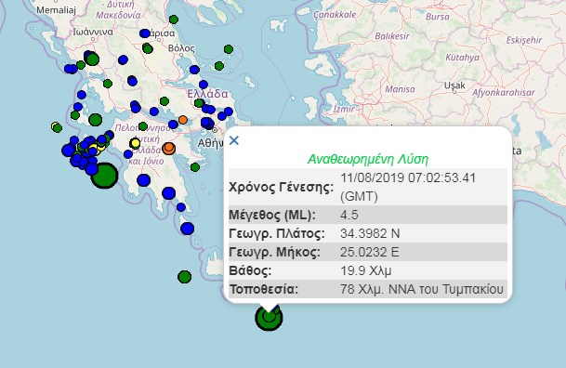
Task: Click the Αναθεωρημένη Λύση popup heading
Action: (368, 159)
